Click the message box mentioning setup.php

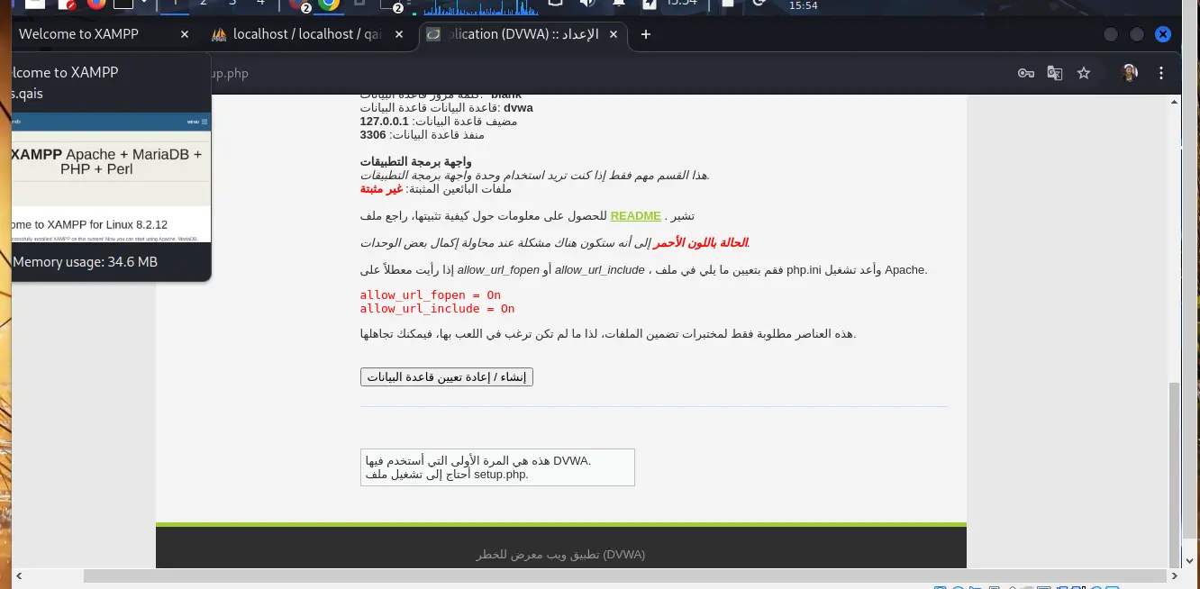click(x=497, y=467)
